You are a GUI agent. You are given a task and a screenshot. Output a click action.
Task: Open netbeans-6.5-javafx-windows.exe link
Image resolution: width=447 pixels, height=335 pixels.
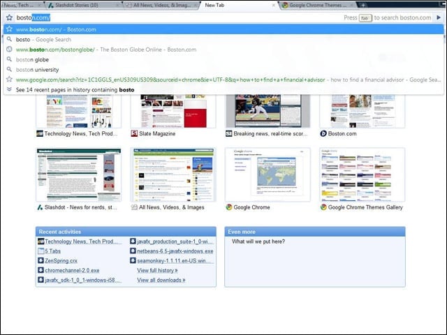point(175,251)
